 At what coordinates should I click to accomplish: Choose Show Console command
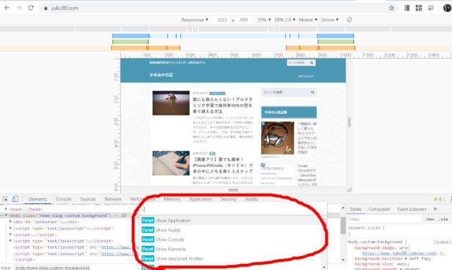(x=231, y=239)
